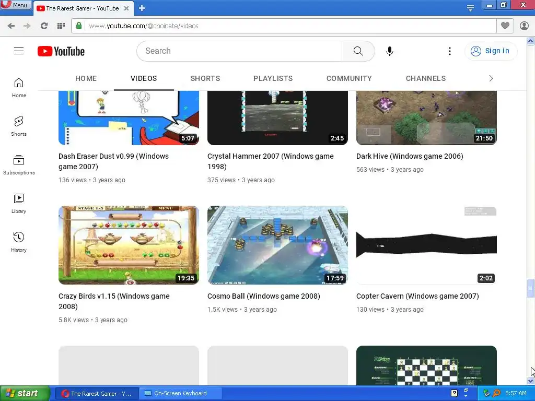Open the browser profile account icon

point(524,26)
